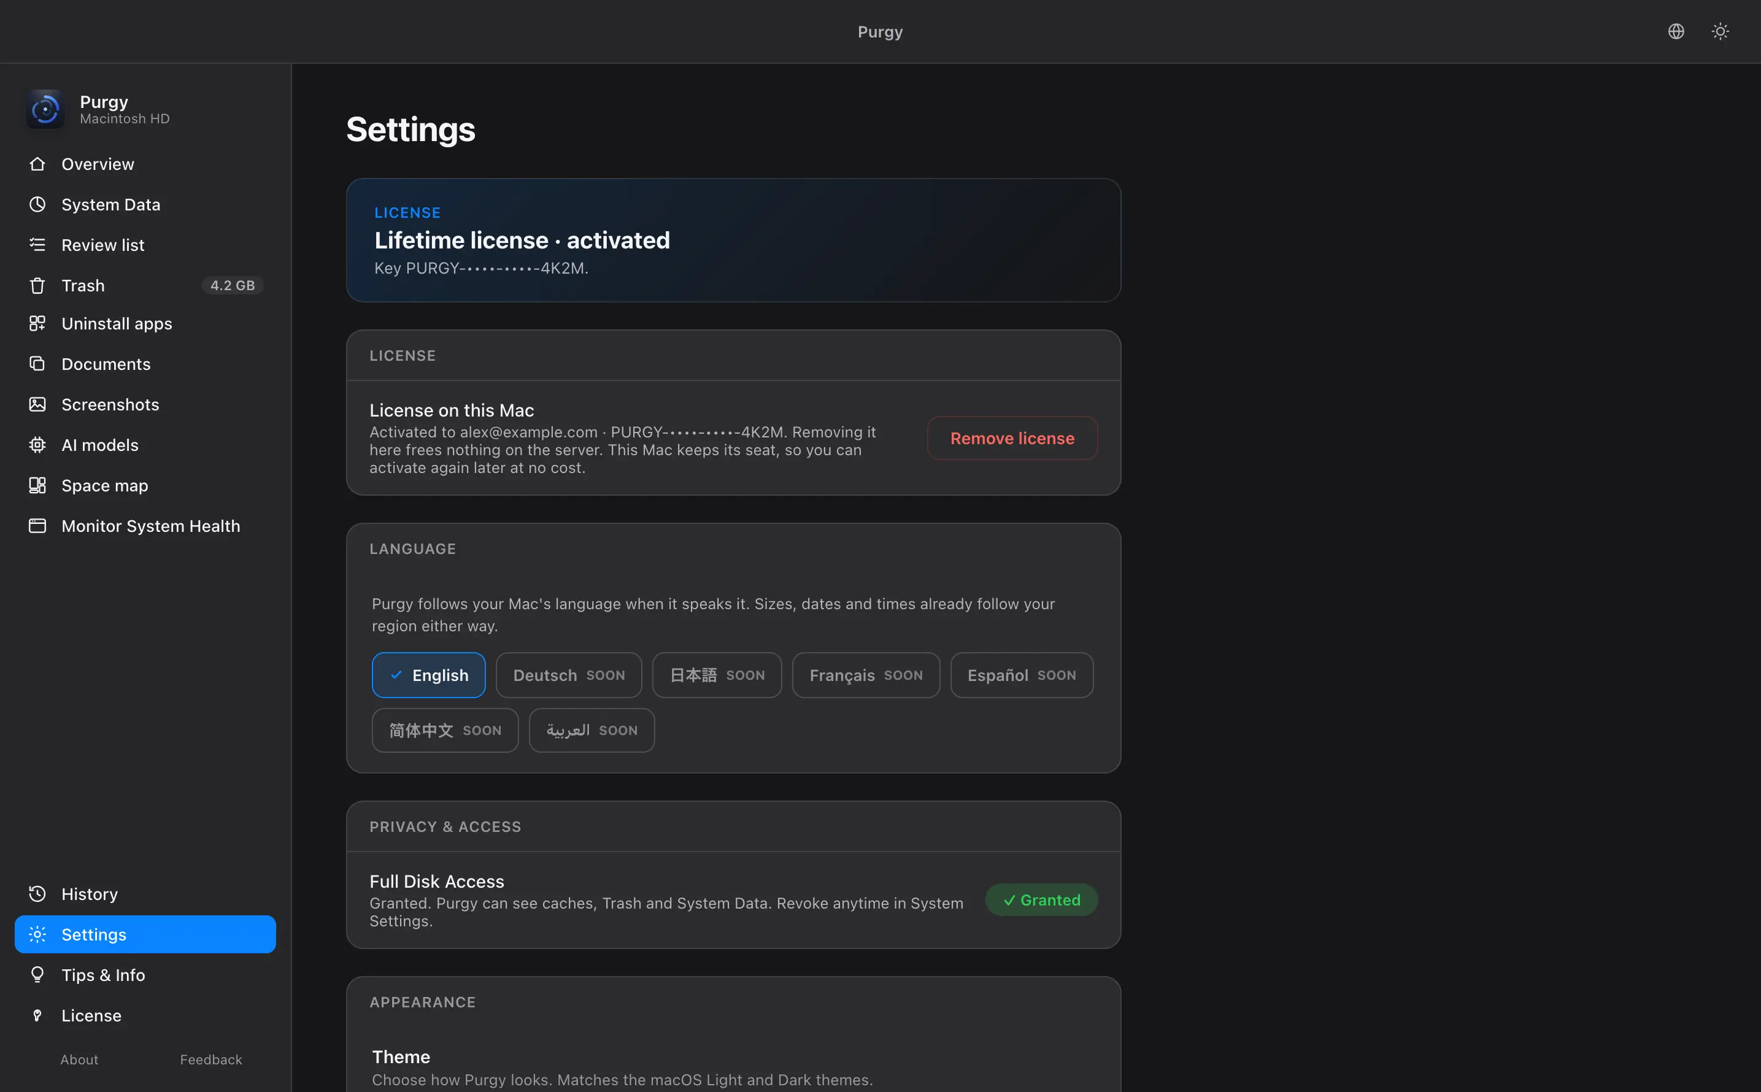Select the Deutsch language chip
The image size is (1761, 1092).
(x=568, y=675)
